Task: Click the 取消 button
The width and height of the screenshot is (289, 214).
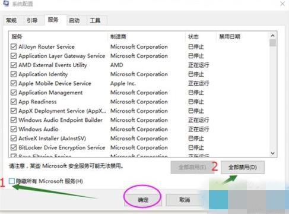Action: coord(185,200)
